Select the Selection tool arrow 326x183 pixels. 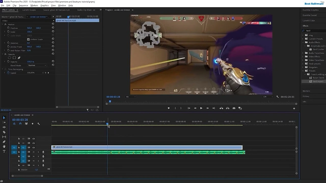point(4,118)
